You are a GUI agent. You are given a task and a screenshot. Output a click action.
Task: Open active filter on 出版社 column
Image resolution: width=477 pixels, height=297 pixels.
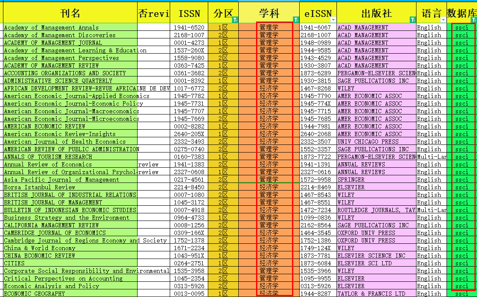[x=413, y=20]
